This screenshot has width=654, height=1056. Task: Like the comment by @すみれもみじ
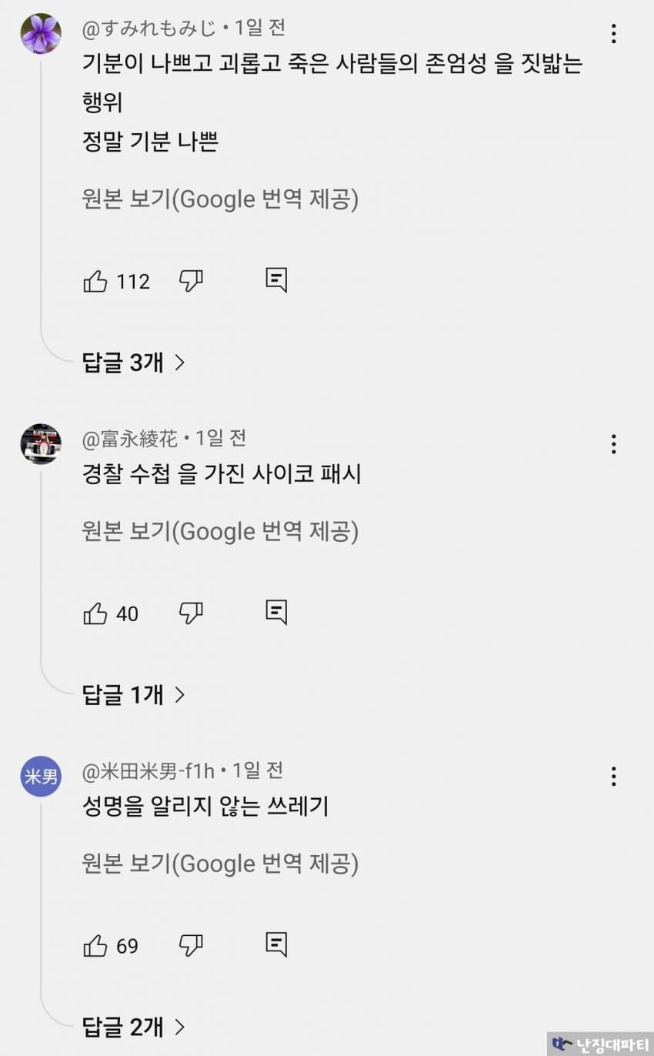point(95,282)
